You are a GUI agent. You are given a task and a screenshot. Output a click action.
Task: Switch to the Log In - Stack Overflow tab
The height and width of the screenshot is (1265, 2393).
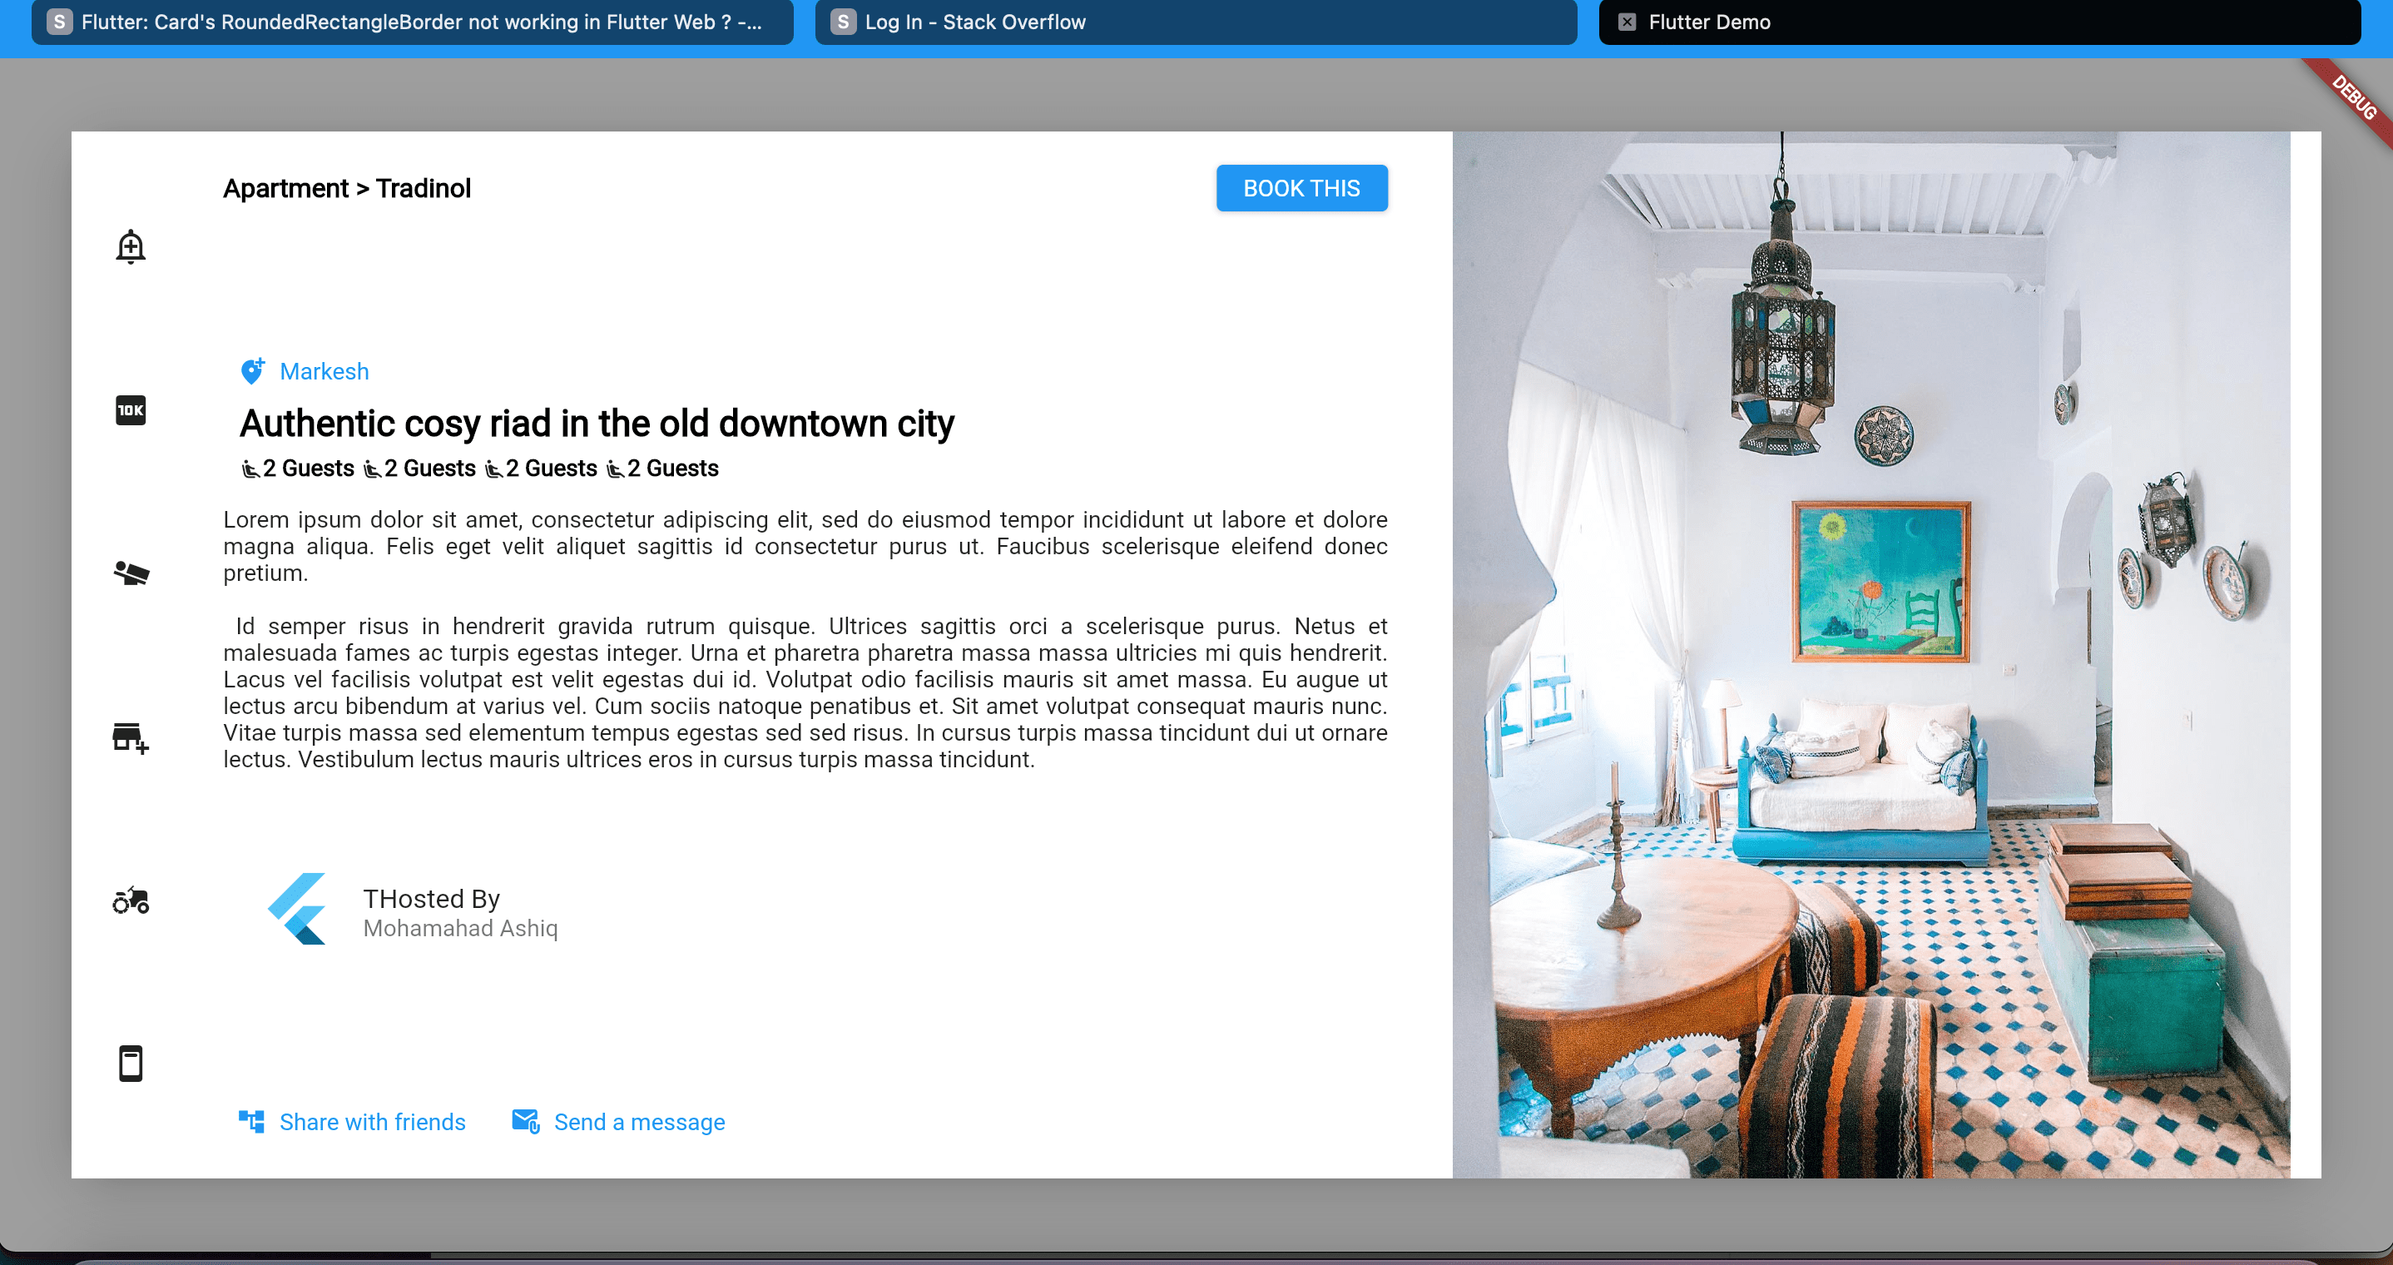coord(1196,22)
